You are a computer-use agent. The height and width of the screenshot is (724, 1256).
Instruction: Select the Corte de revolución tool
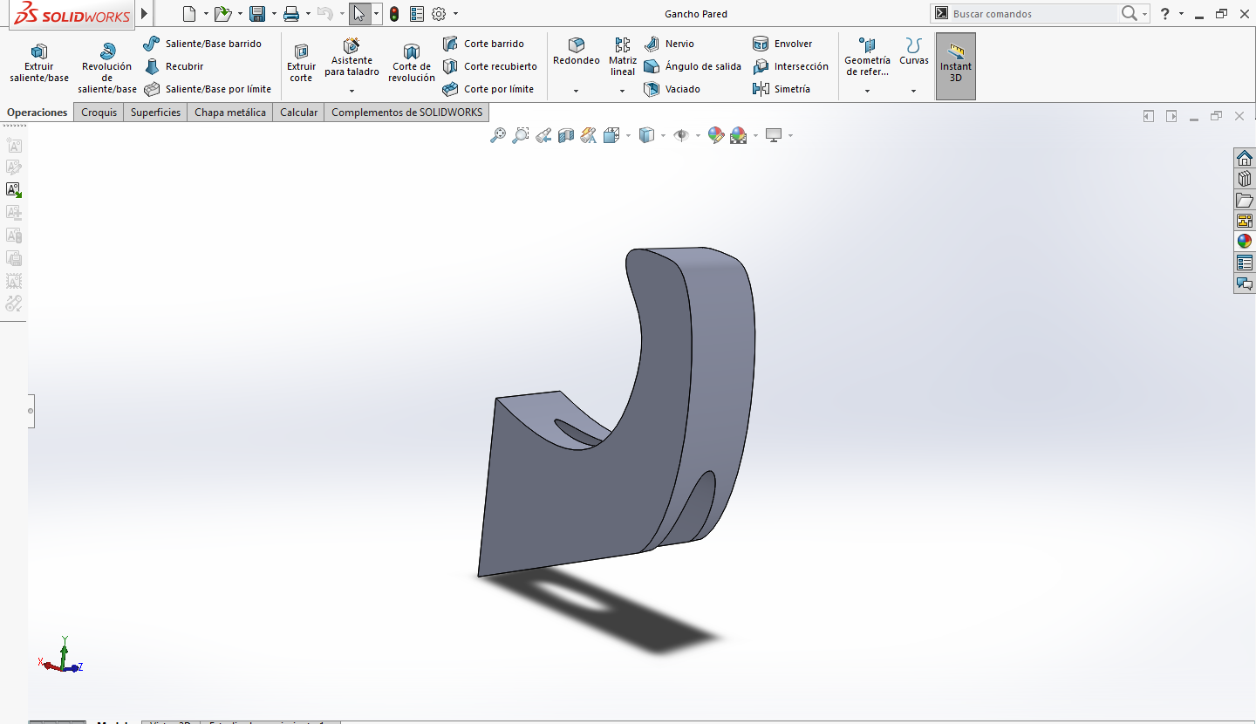[412, 63]
